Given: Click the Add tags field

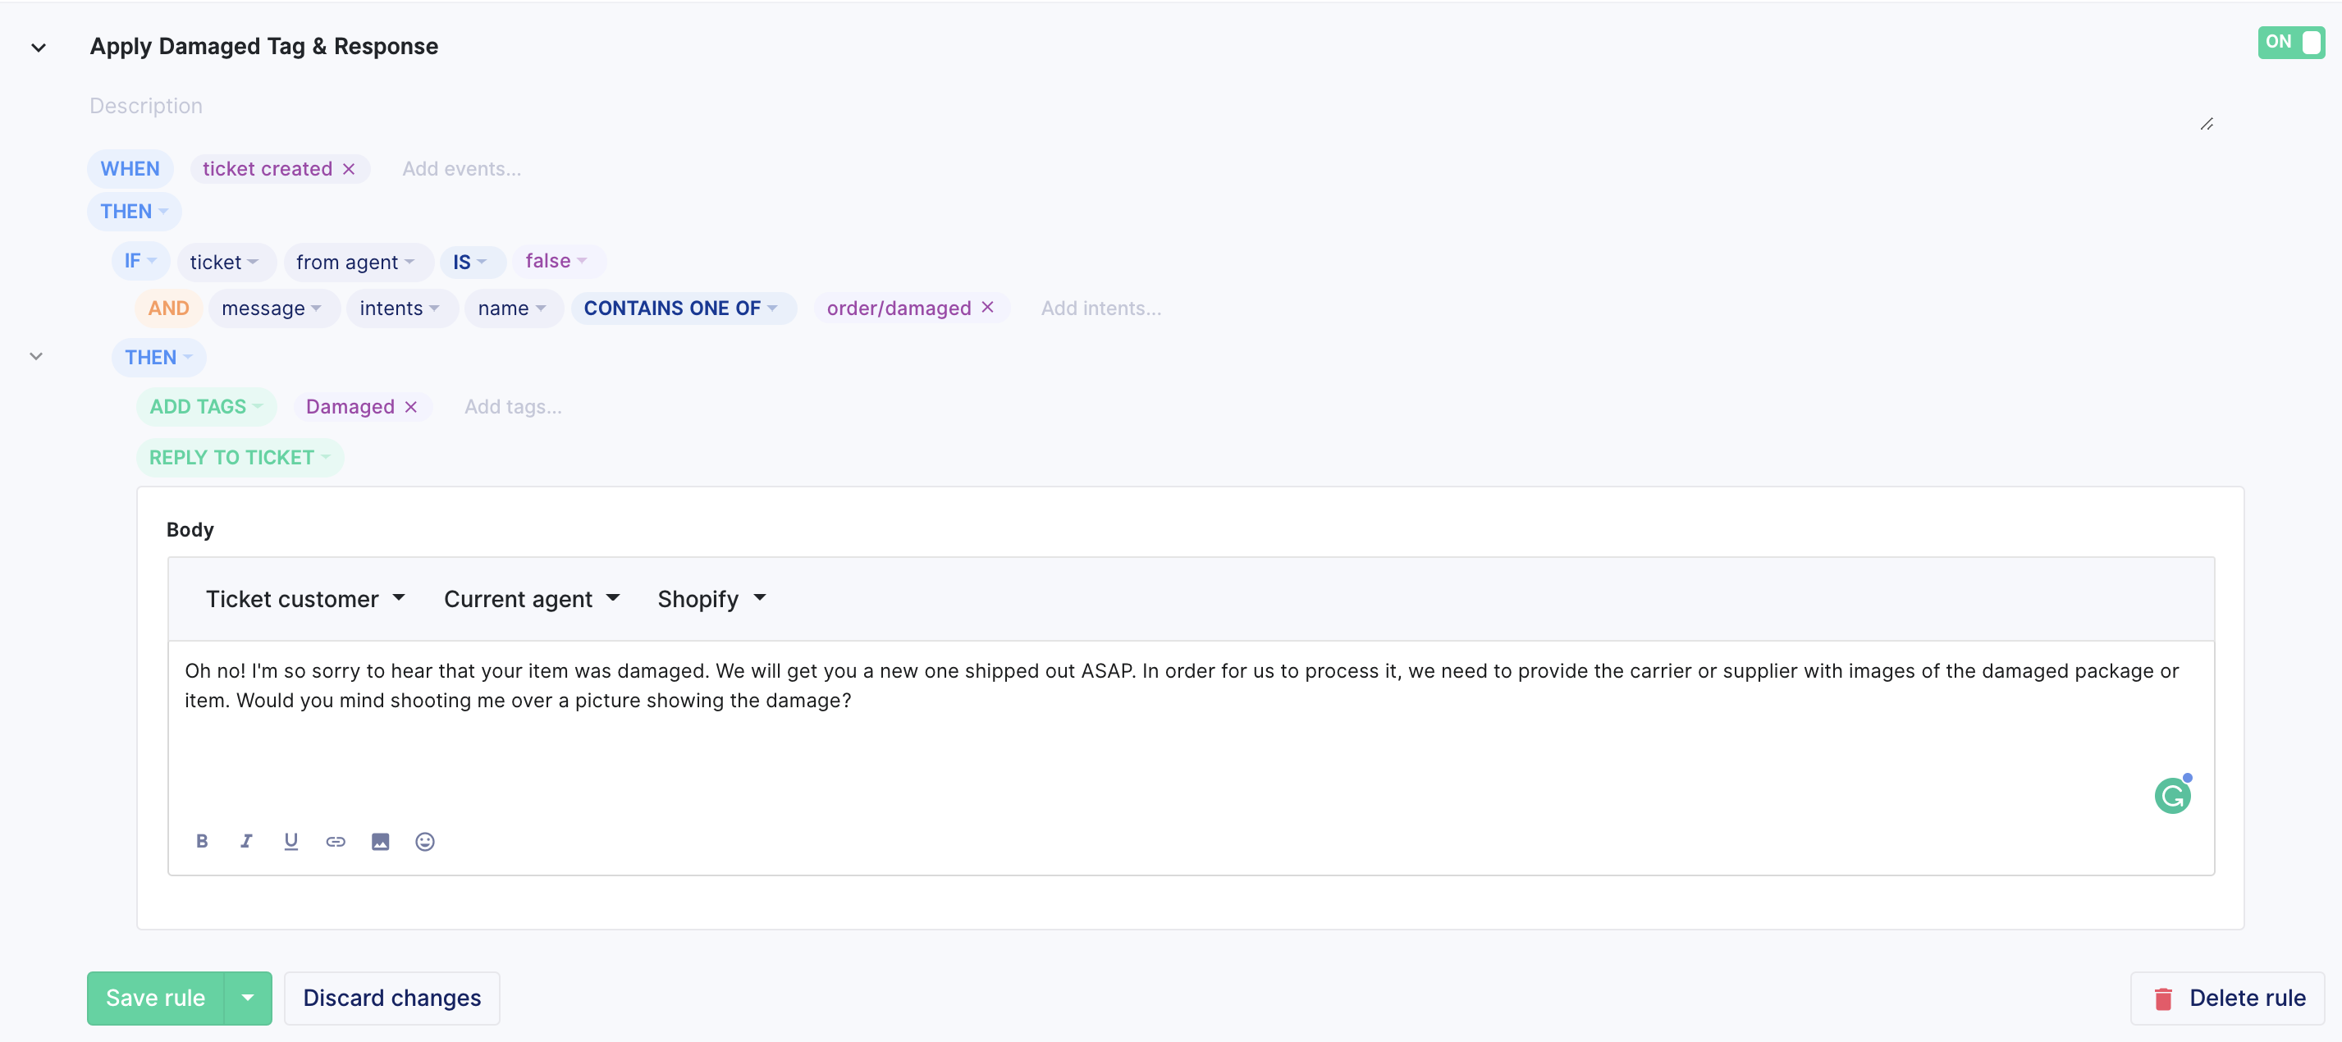Looking at the screenshot, I should coord(513,406).
